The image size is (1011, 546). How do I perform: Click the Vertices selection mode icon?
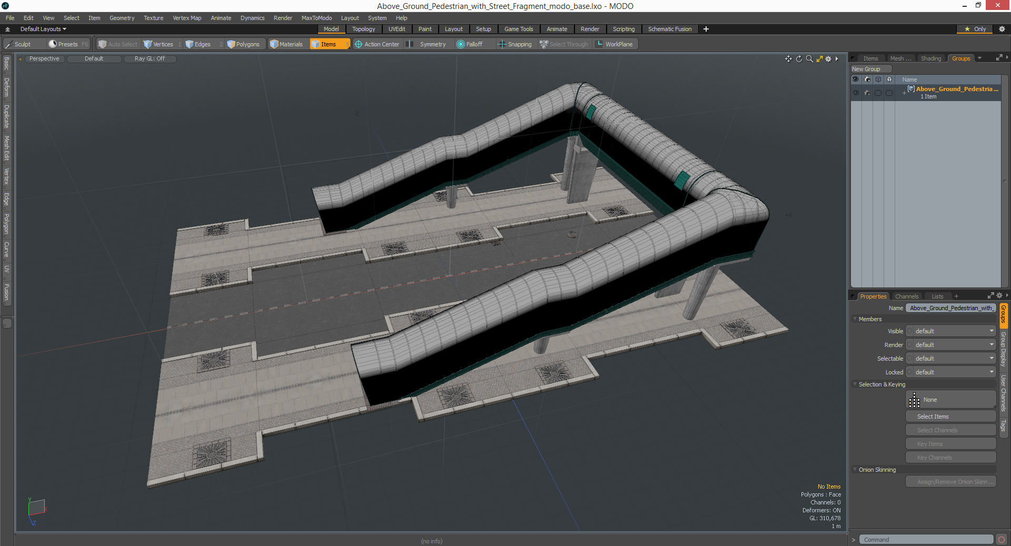(148, 44)
